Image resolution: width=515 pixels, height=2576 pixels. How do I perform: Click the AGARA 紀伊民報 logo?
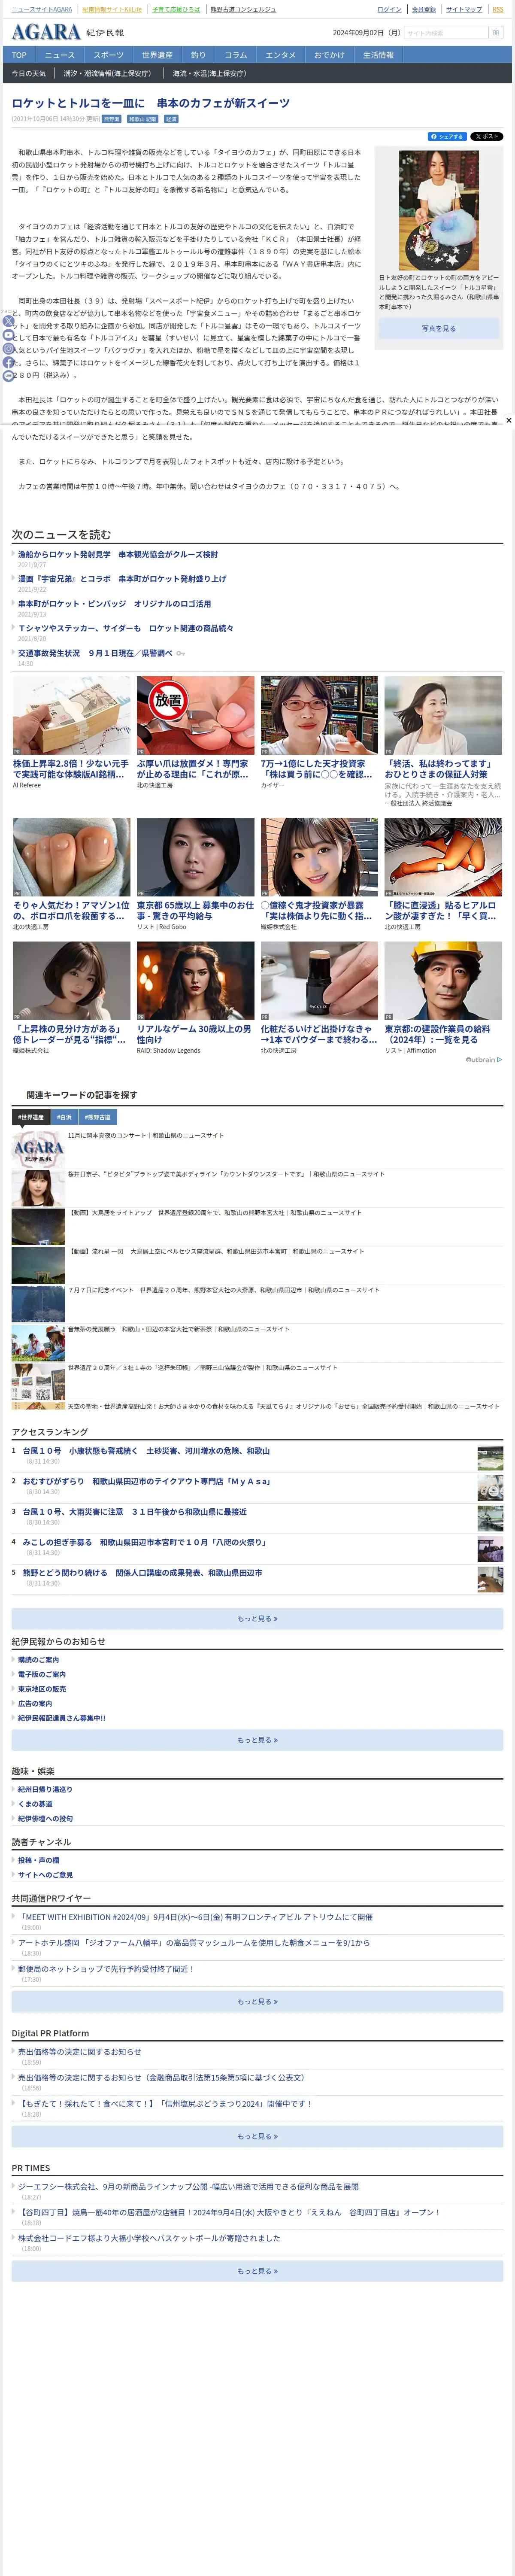68,32
